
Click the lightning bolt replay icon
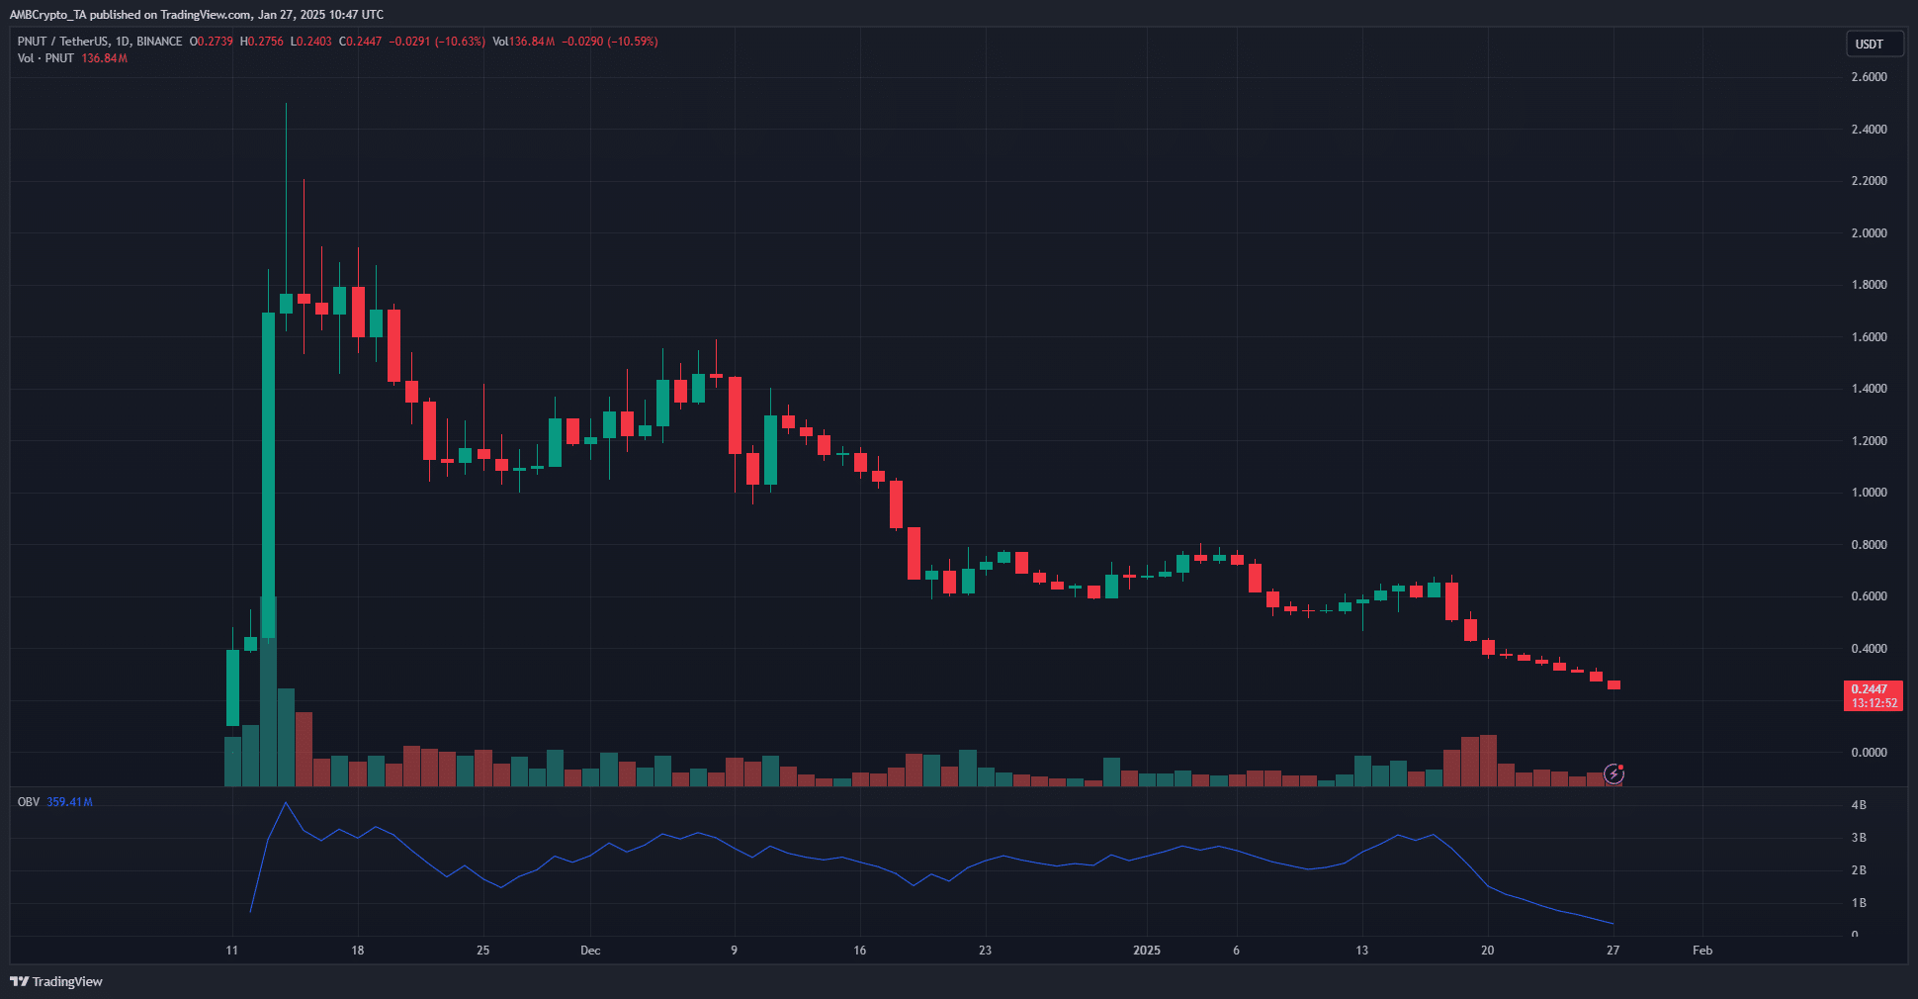coord(1613,773)
